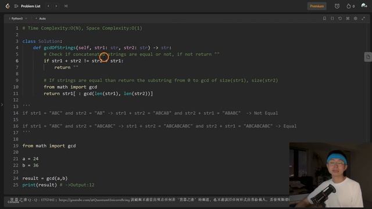Pick a random problem with shuffle icon
Image resolution: width=372 pixels, height=209 pixels.
66,6
